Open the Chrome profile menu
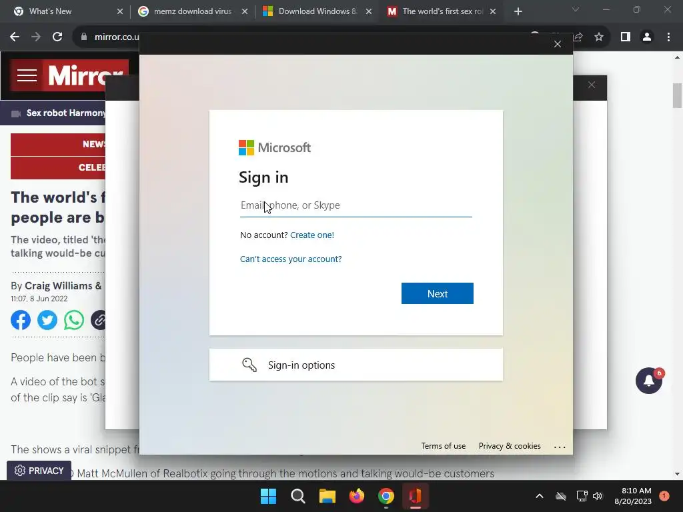 pos(647,37)
